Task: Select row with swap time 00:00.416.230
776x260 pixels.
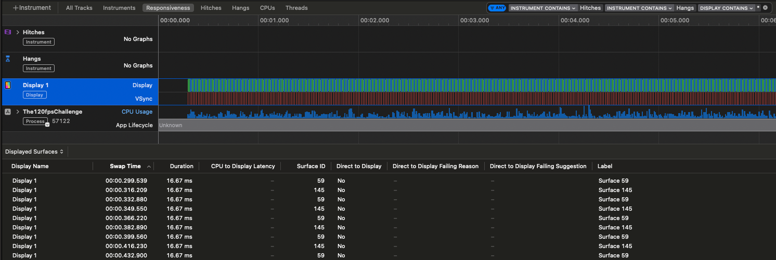Action: point(388,246)
